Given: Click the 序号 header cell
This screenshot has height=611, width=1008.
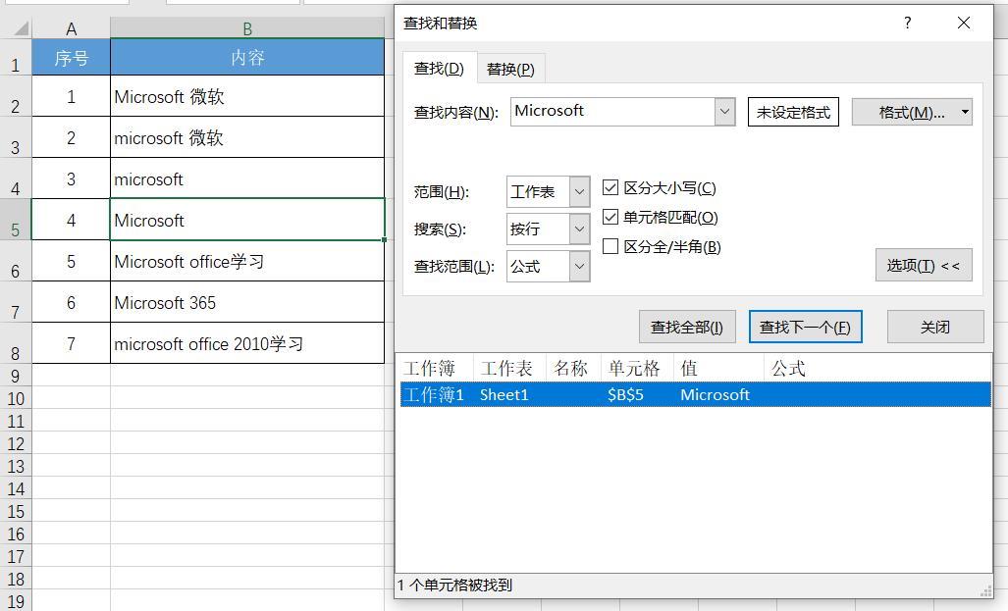Looking at the screenshot, I should coord(71,57).
